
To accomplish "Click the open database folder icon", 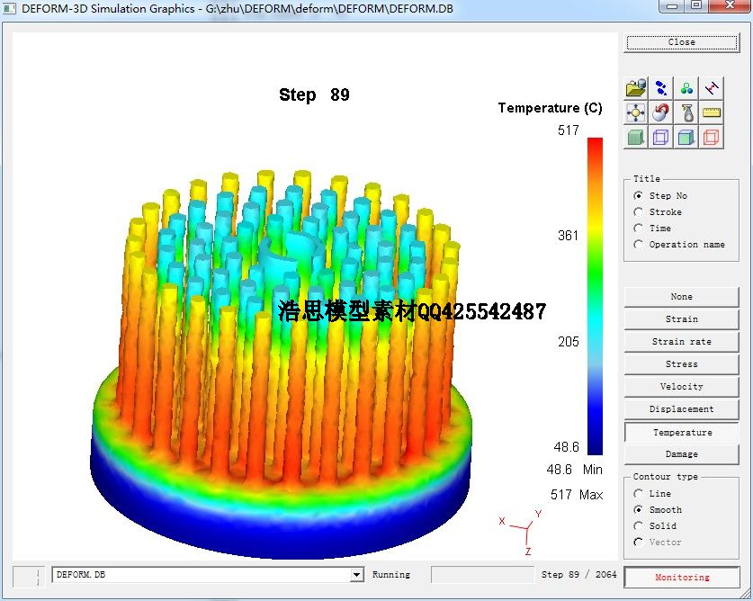I will 636,88.
